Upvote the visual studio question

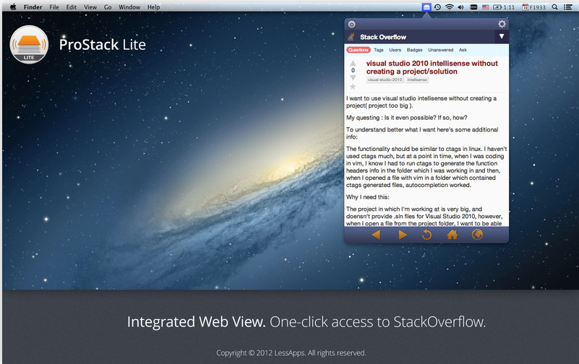(353, 63)
